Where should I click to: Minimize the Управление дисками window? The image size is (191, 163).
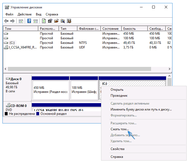pyautogui.click(x=141, y=7)
